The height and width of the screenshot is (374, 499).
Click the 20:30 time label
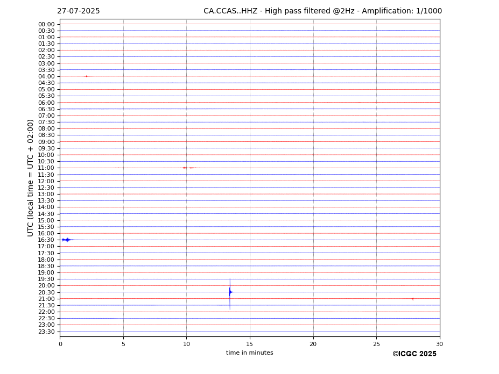pyautogui.click(x=46, y=292)
